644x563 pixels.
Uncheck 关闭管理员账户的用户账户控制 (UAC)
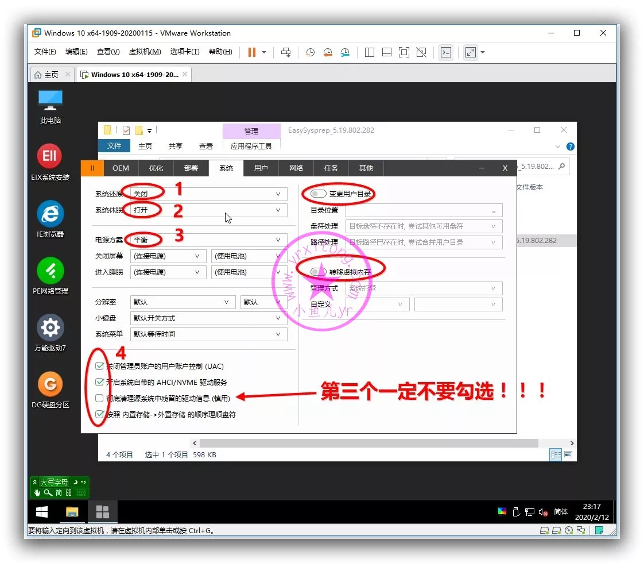[100, 366]
